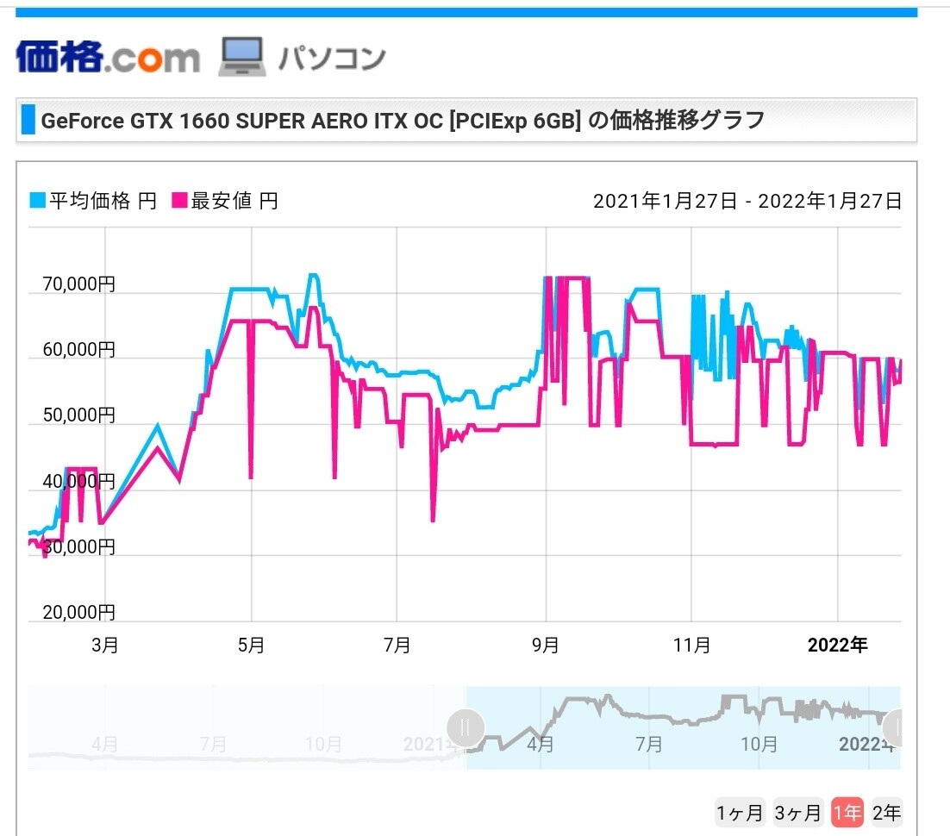Click the left handle of range navigator
The width and height of the screenshot is (950, 836).
coord(466,728)
